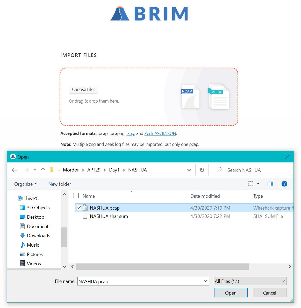Click the Brim logo at top
Screen dimensions: 301x308
(x=149, y=13)
